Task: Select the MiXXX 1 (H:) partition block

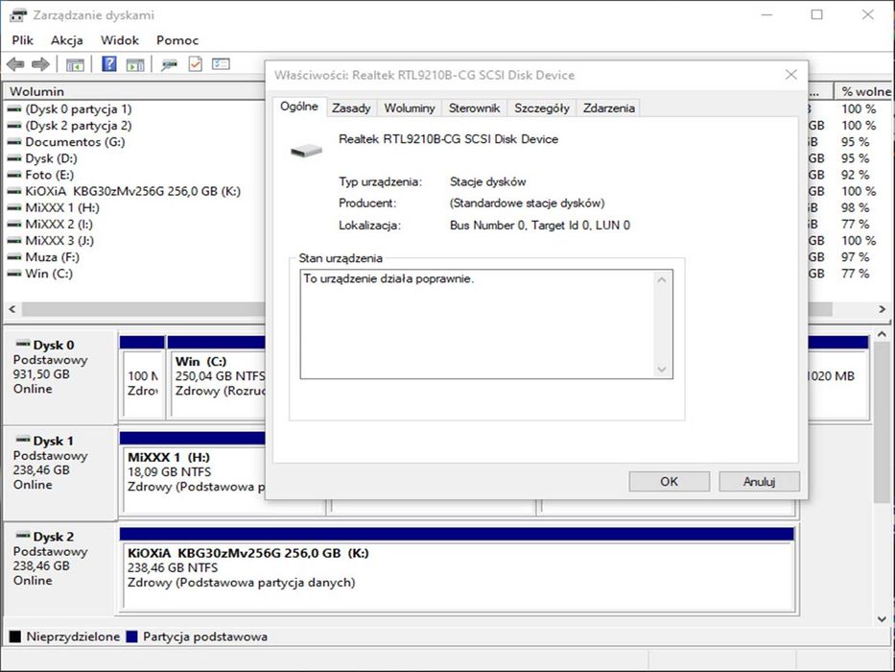Action: 194,472
